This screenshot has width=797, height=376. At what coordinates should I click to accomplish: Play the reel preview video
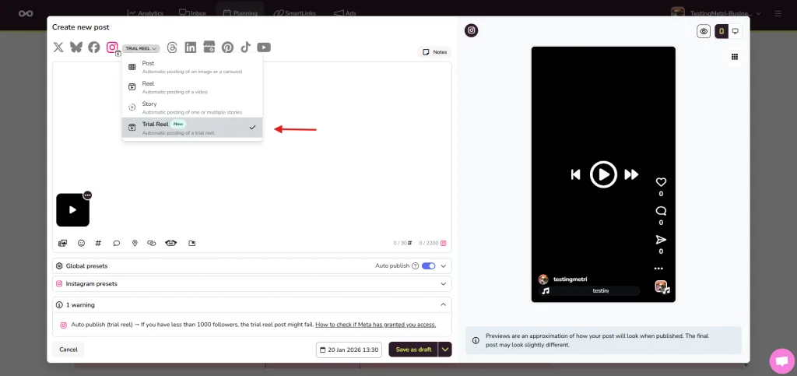603,174
